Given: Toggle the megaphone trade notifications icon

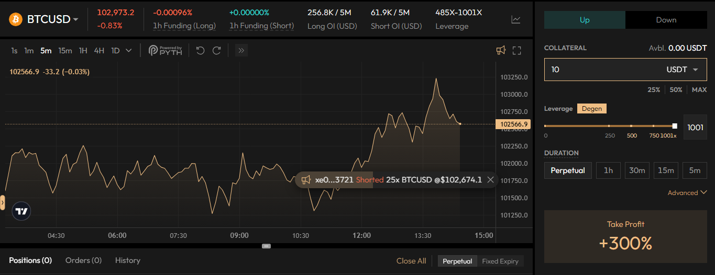Looking at the screenshot, I should 501,50.
